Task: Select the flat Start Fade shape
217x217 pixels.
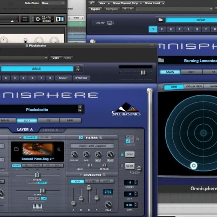Action: 31,198
